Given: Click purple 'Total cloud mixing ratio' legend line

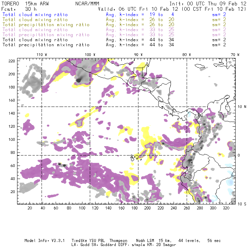Looking at the screenshot, I should tap(35, 30).
